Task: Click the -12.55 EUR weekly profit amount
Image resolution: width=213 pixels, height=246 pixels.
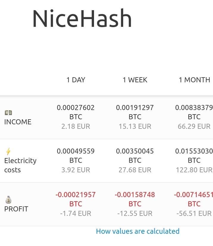Action: click(135, 213)
